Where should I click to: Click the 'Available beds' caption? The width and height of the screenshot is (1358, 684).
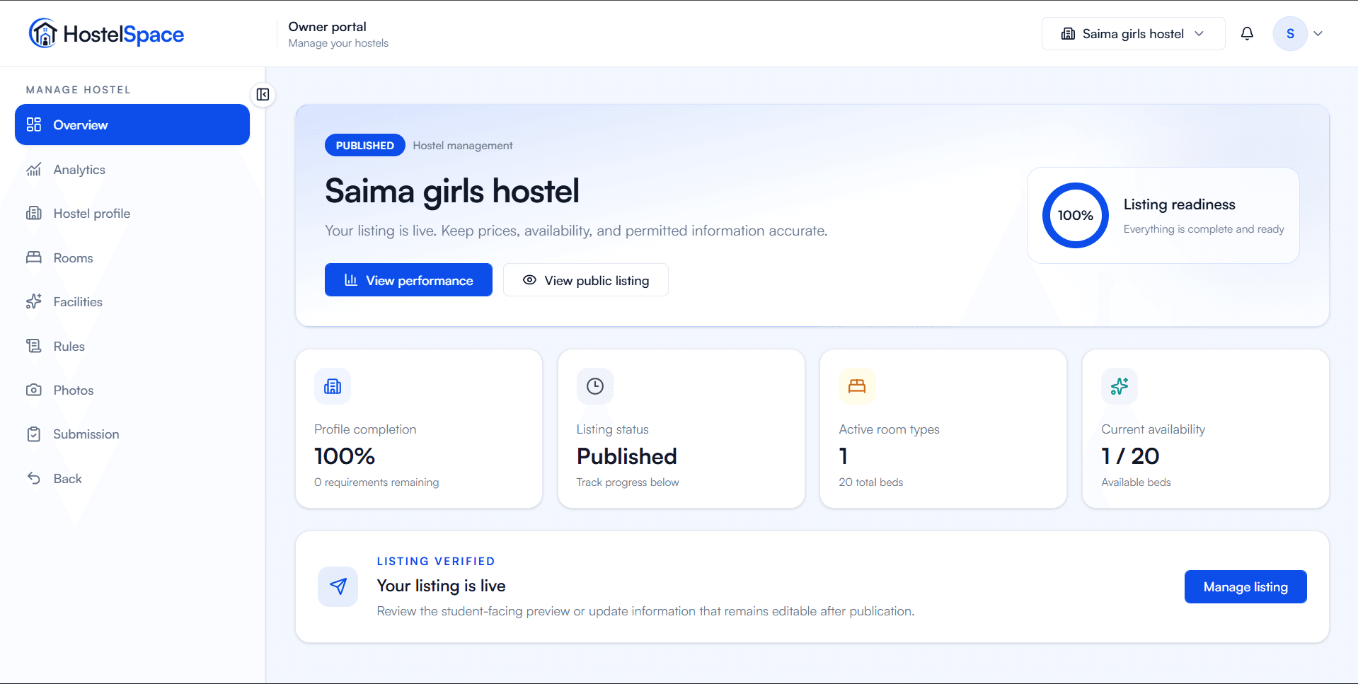(1136, 482)
